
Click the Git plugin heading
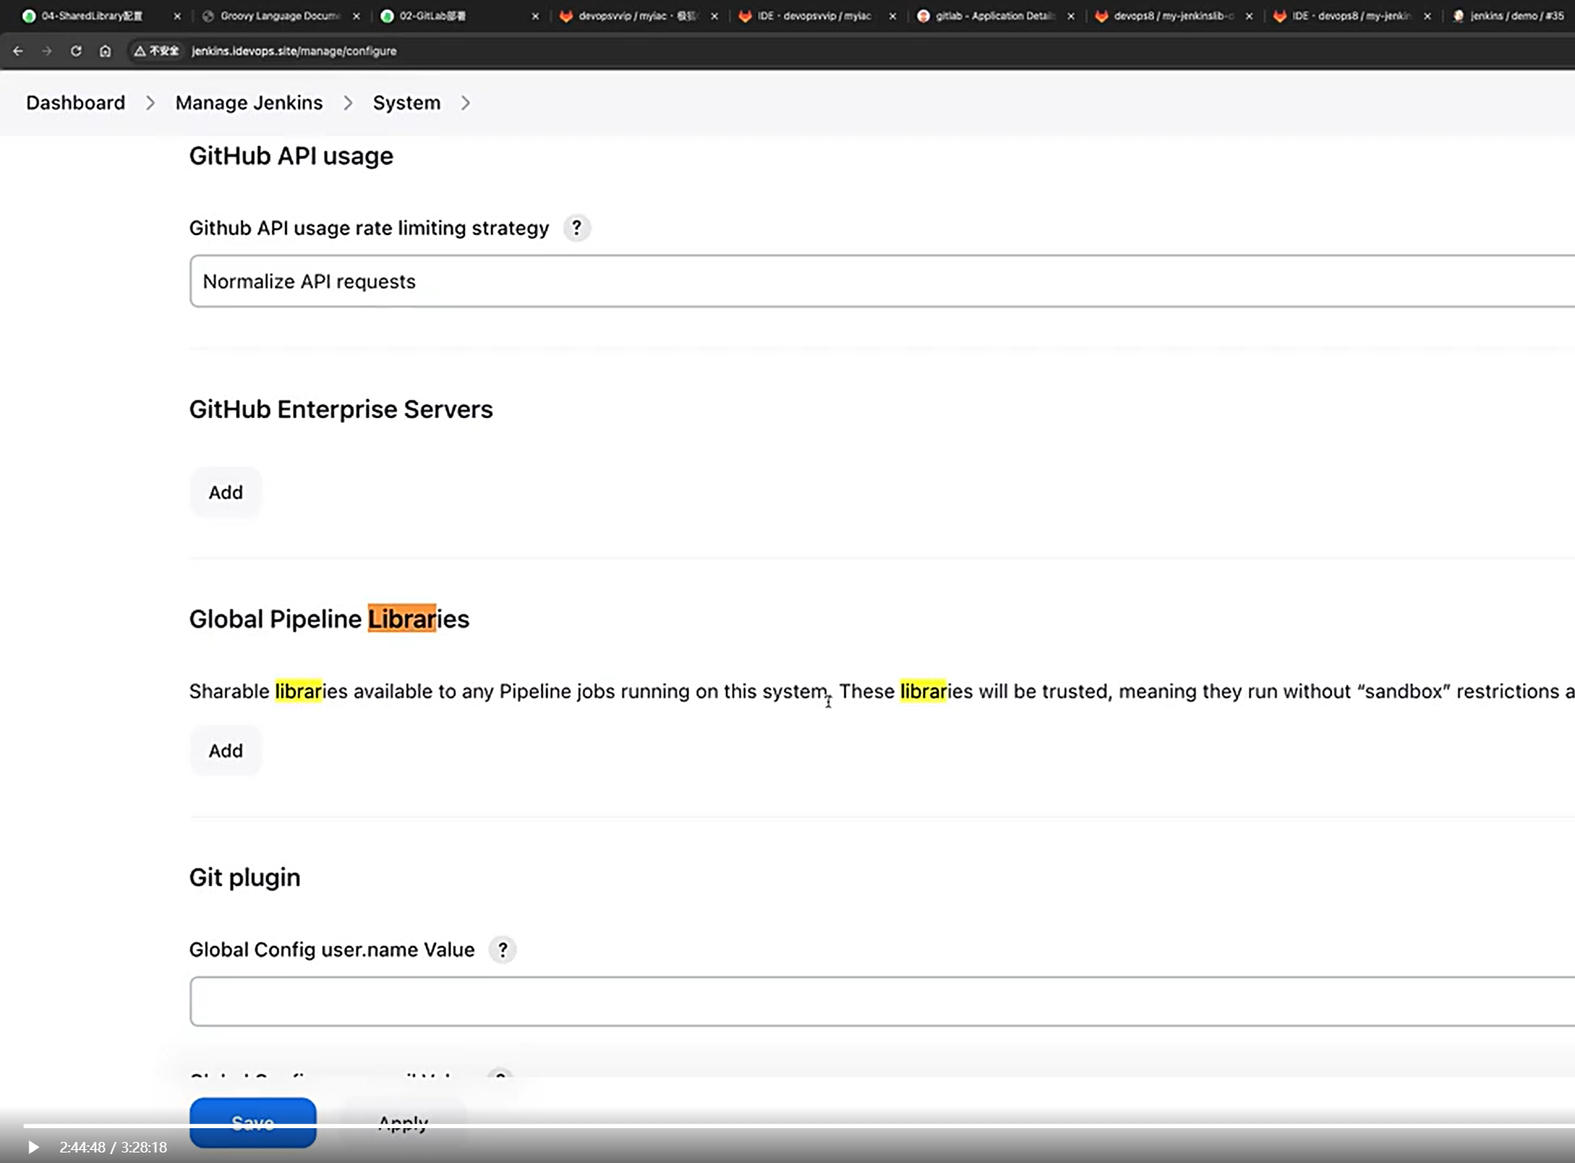click(x=245, y=877)
